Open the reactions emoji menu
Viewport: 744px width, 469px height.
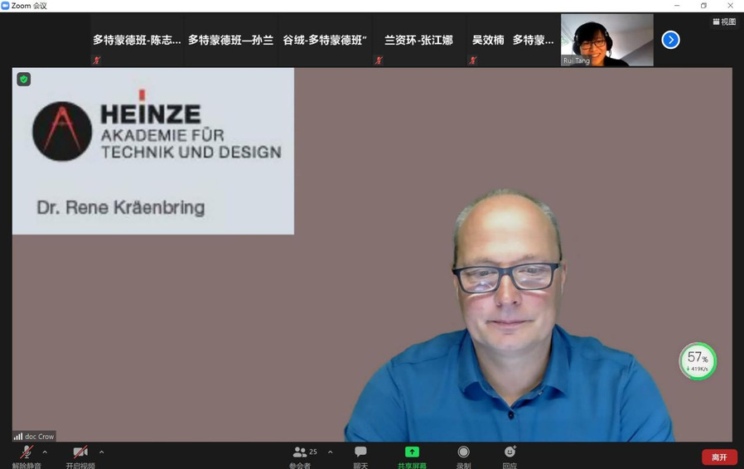[510, 452]
